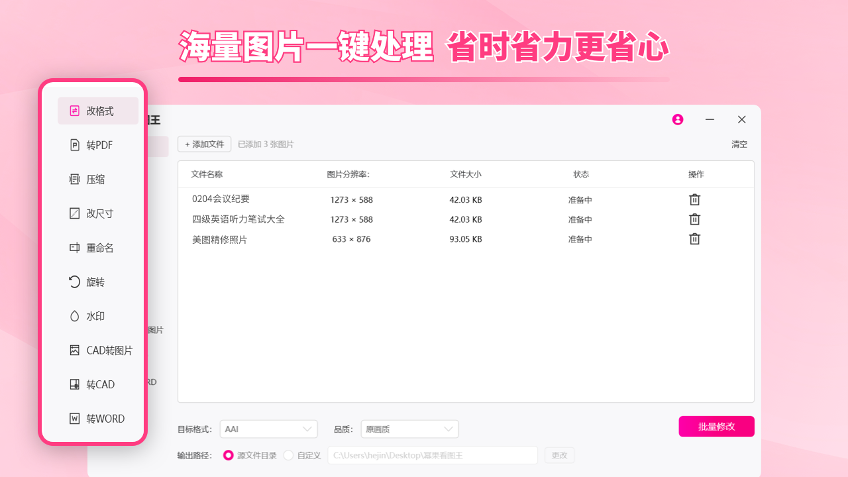Open the 改尺寸 resize tool

97,213
